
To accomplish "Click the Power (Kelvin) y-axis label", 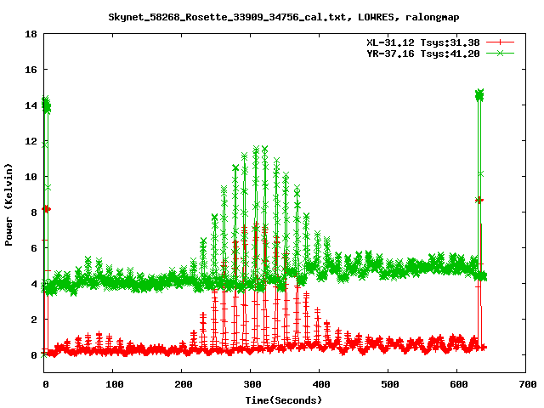I will point(8,205).
